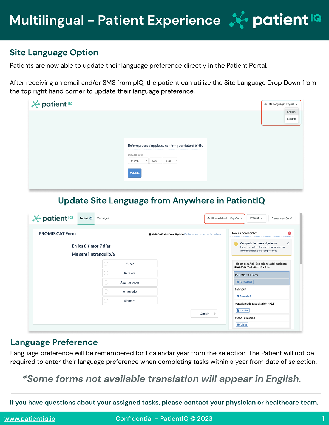Open the Month dropdown for birth date
The image size is (329, 425).
pyautogui.click(x=138, y=161)
